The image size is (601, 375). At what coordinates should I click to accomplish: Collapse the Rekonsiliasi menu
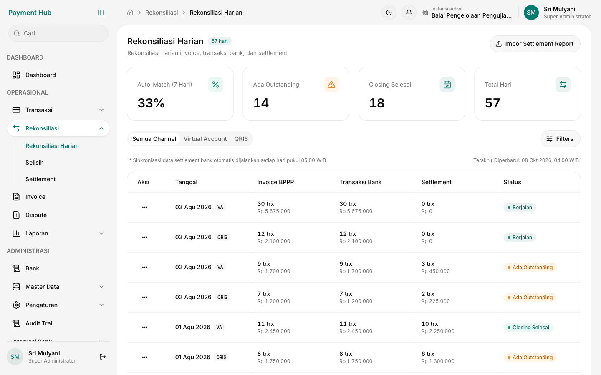point(58,128)
